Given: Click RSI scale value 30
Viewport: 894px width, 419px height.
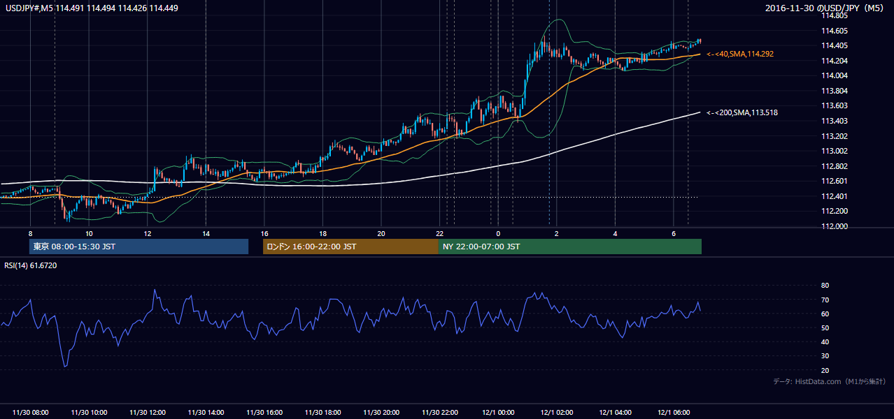Looking at the screenshot, I should pos(825,356).
